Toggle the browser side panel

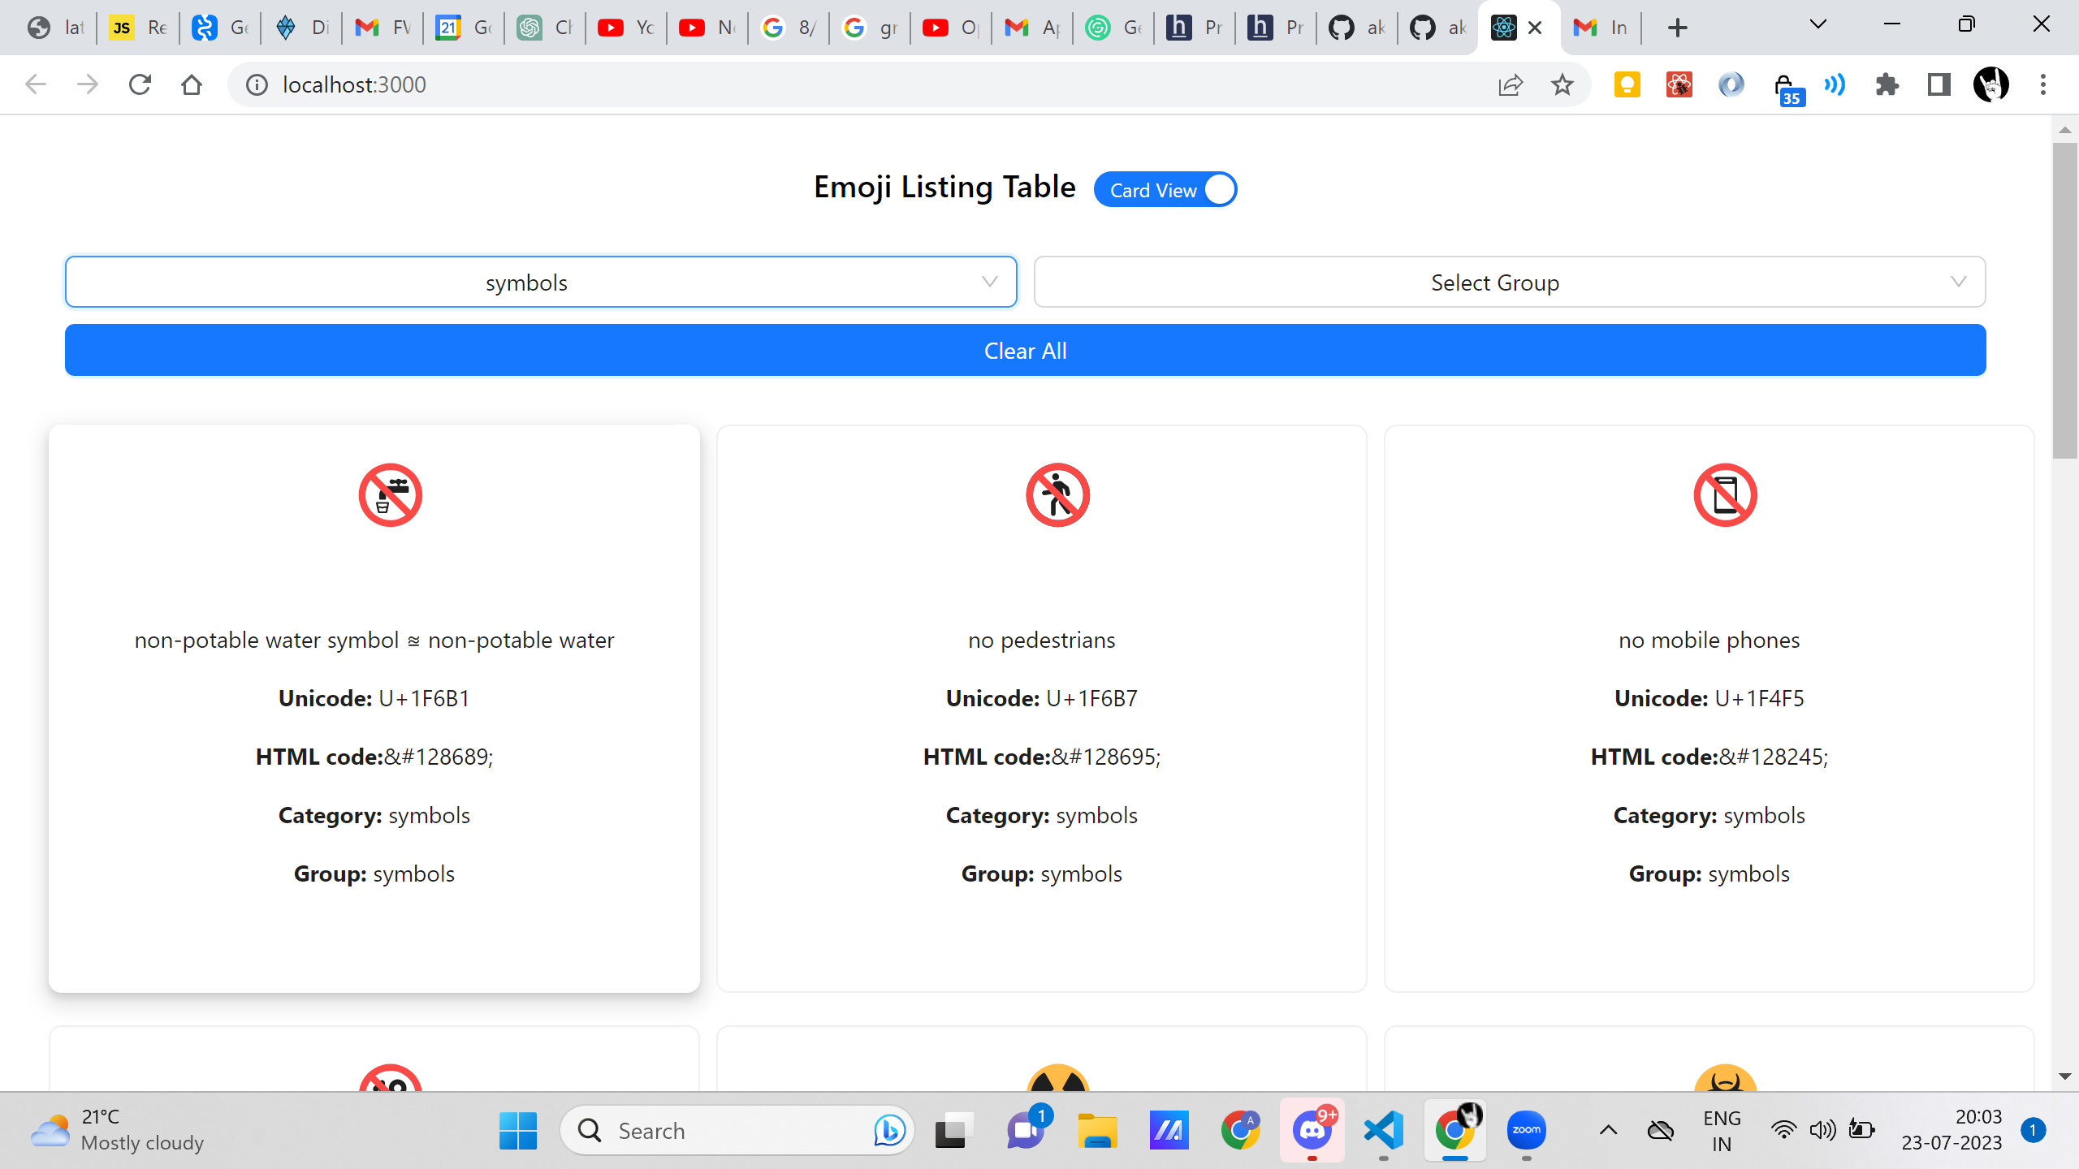(1939, 85)
